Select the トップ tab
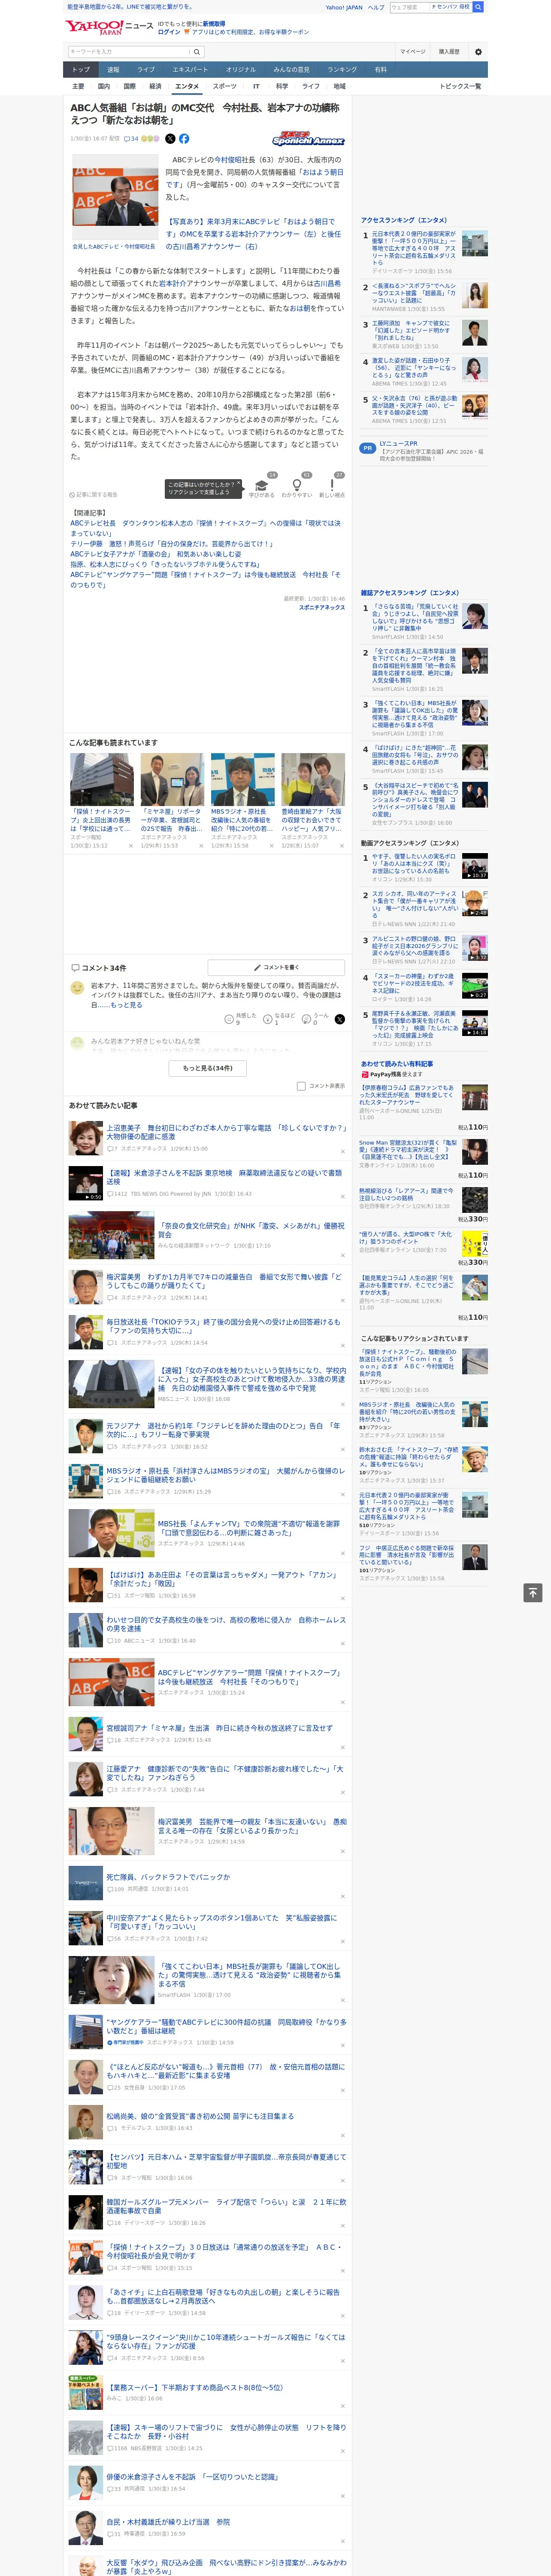551x2576 pixels. tap(81, 70)
